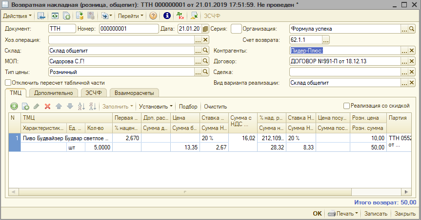The width and height of the screenshot is (421, 220).
Task: Expand the Установить dropdown
Action: (156, 106)
